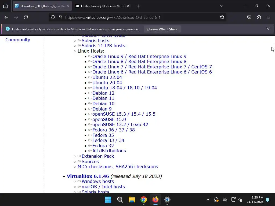Open macOS / Intel hosts under 6.1.46

click(103, 187)
